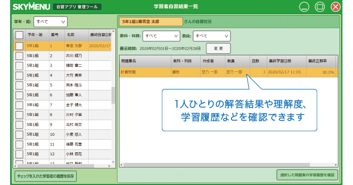Viewport: 353px width, 185px height.
Task: Close the window with the red X icon
Action: (x=335, y=7)
